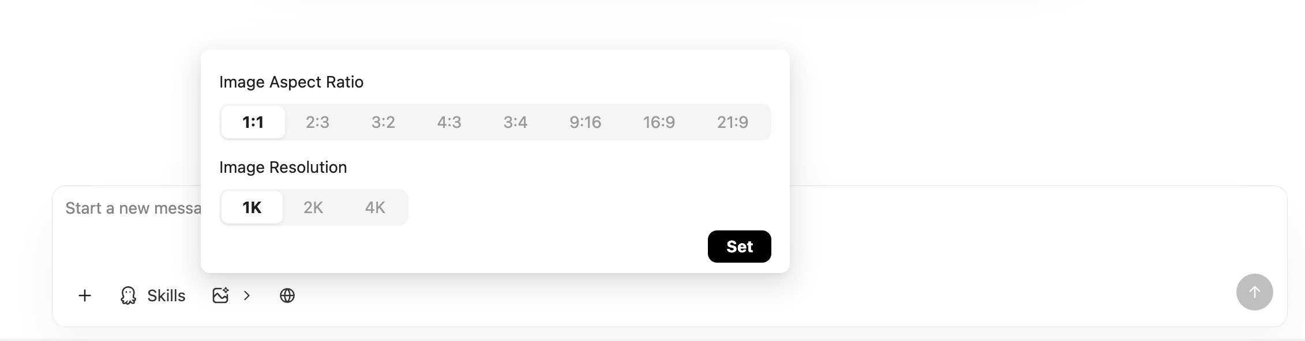The height and width of the screenshot is (341, 1305).
Task: Choose the 2:3 aspect ratio
Action: tap(317, 122)
